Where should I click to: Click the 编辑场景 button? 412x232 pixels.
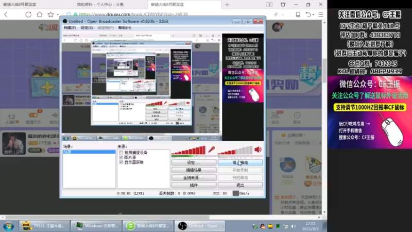tap(194, 170)
